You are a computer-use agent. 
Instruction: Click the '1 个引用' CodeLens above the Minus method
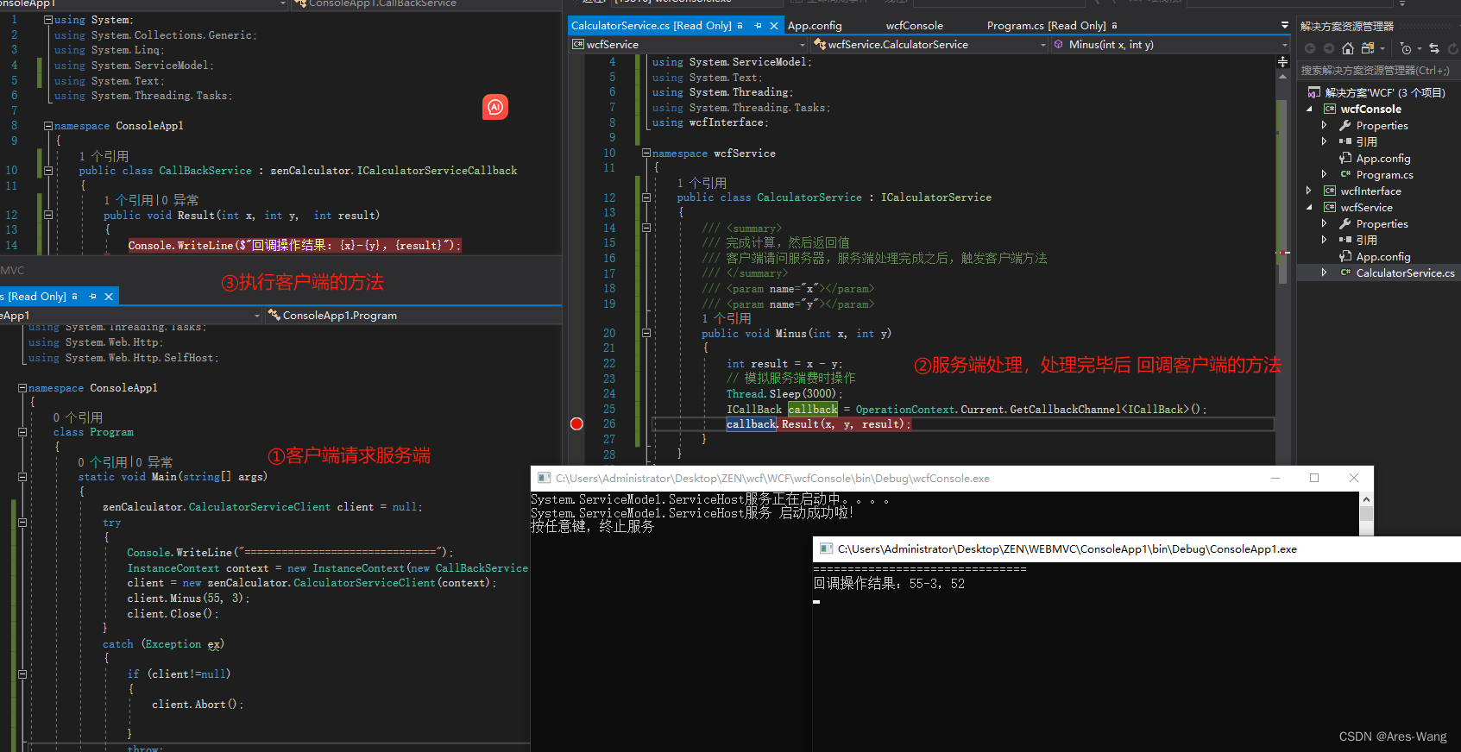(x=727, y=318)
